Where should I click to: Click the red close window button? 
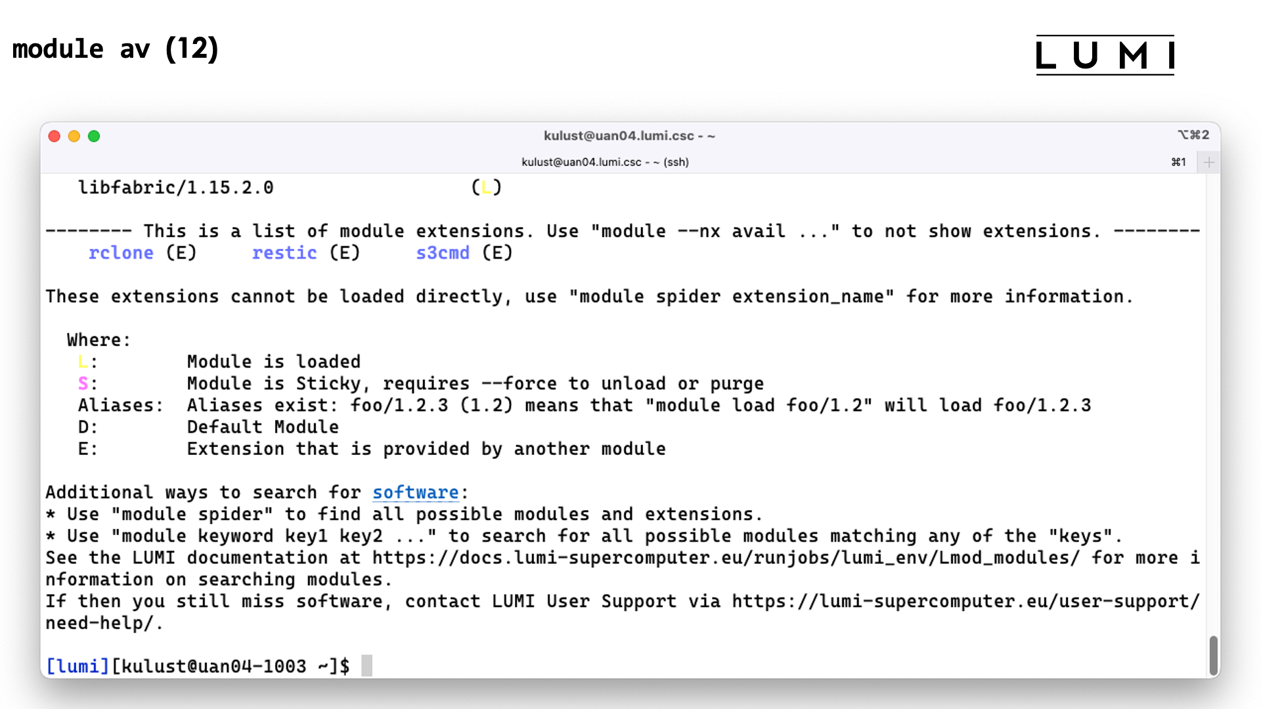(55, 136)
